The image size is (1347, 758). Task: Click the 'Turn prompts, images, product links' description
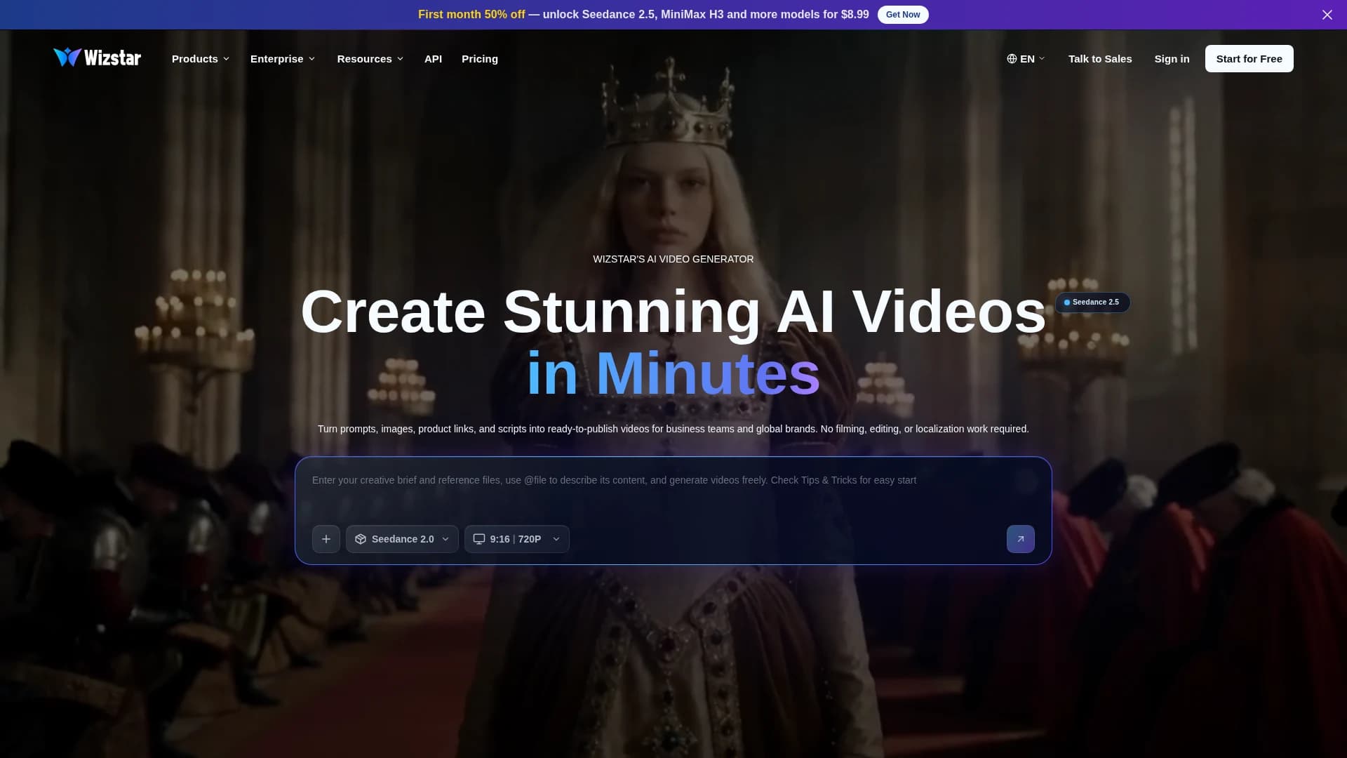pos(673,429)
